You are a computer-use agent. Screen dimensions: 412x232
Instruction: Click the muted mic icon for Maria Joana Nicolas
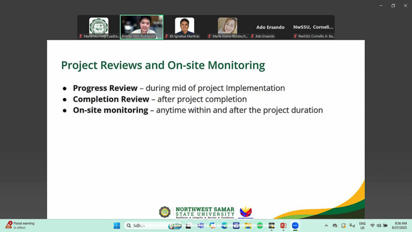[209, 37]
